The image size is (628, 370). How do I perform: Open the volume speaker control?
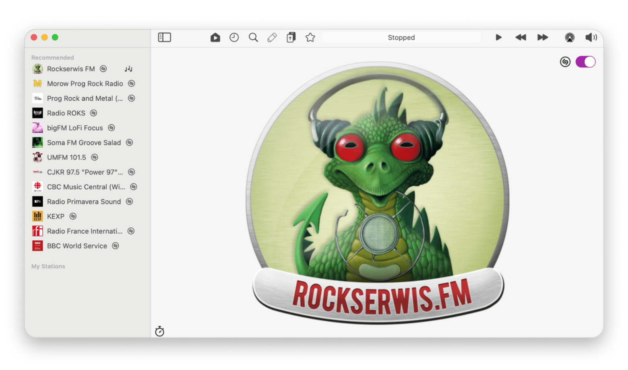pyautogui.click(x=591, y=37)
